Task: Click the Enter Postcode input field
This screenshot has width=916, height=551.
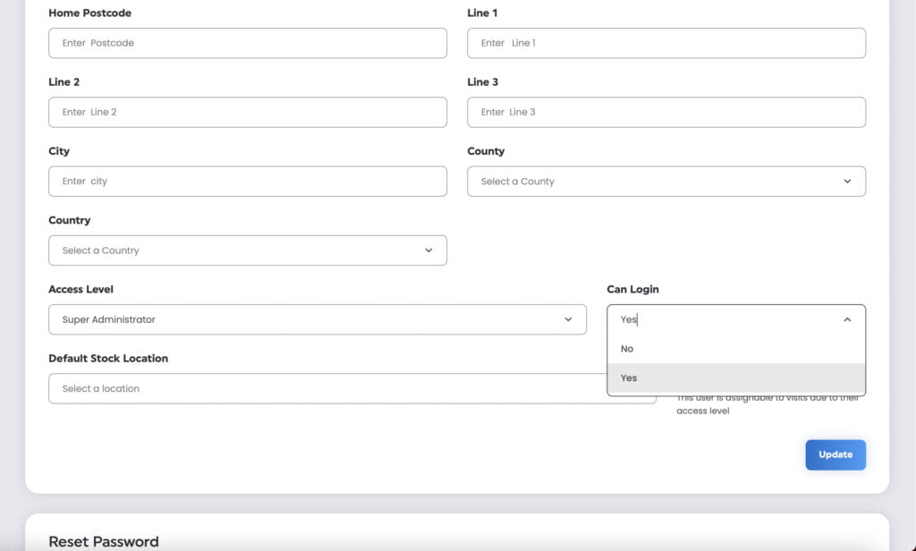Action: pyautogui.click(x=247, y=43)
